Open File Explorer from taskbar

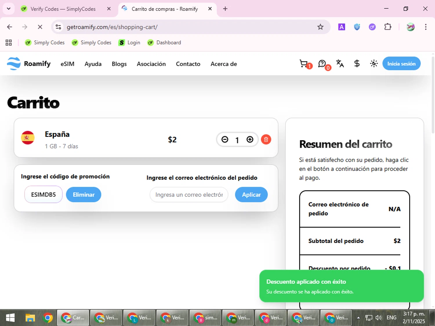pyautogui.click(x=30, y=318)
